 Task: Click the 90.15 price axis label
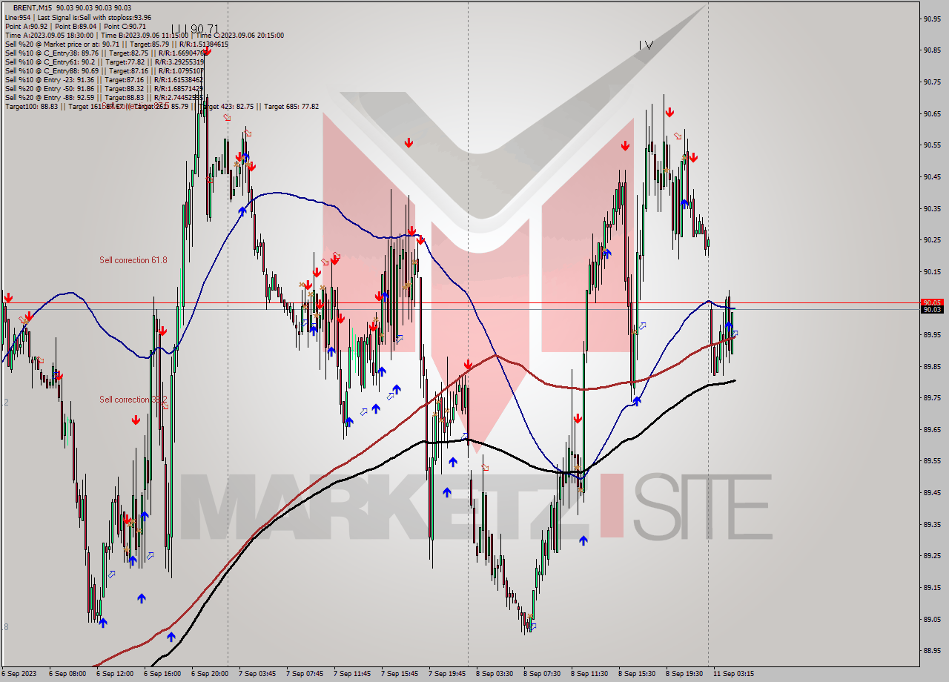coord(932,271)
